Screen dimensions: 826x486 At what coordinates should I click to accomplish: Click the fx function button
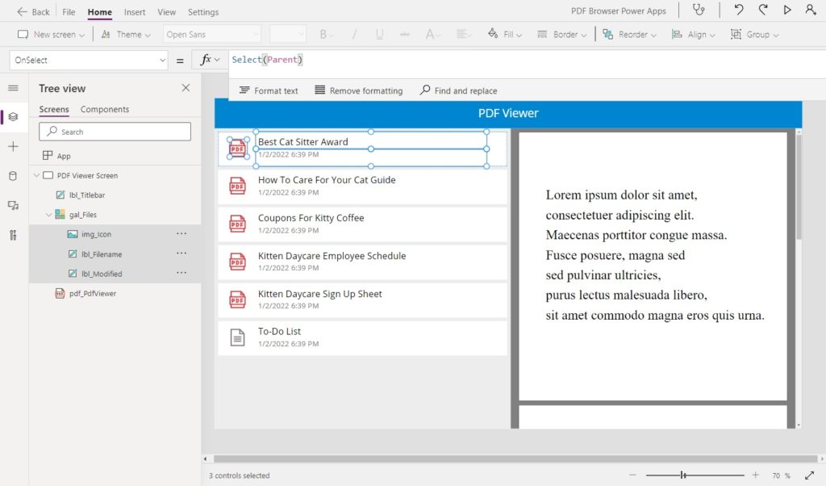[209, 60]
